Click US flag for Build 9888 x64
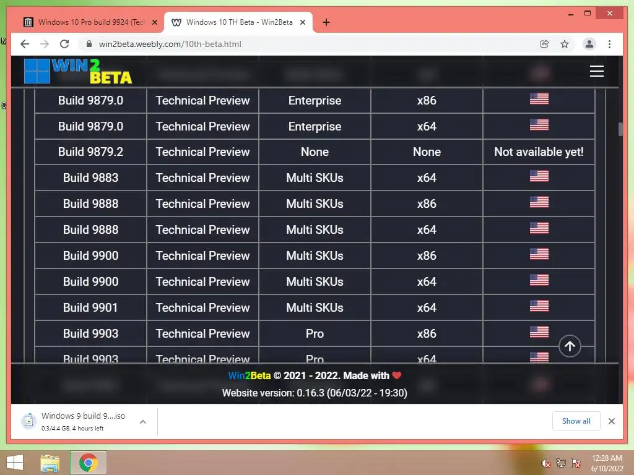The height and width of the screenshot is (475, 634). coord(539,228)
